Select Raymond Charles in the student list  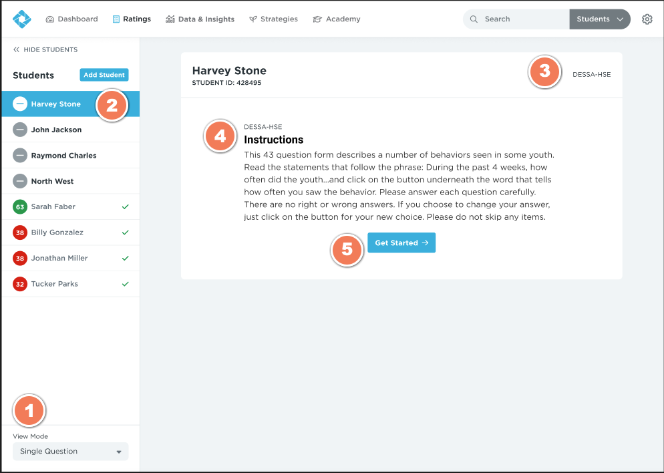coord(63,156)
